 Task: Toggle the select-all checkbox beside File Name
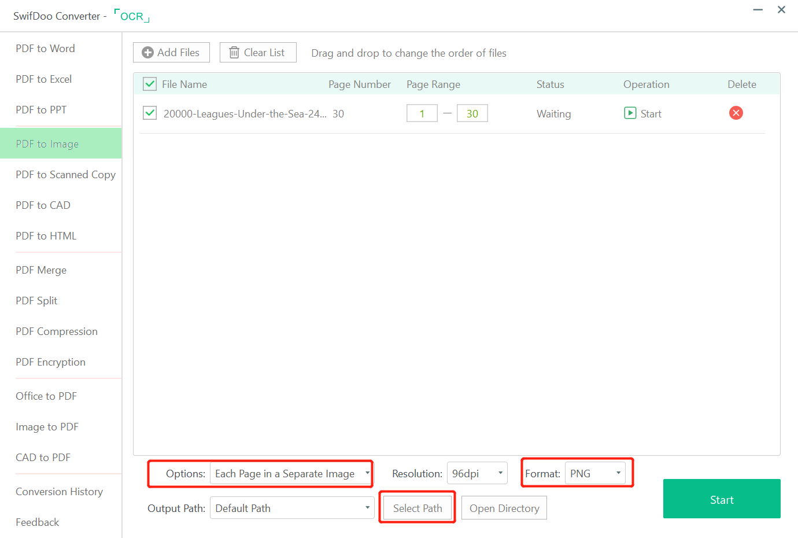tap(150, 84)
